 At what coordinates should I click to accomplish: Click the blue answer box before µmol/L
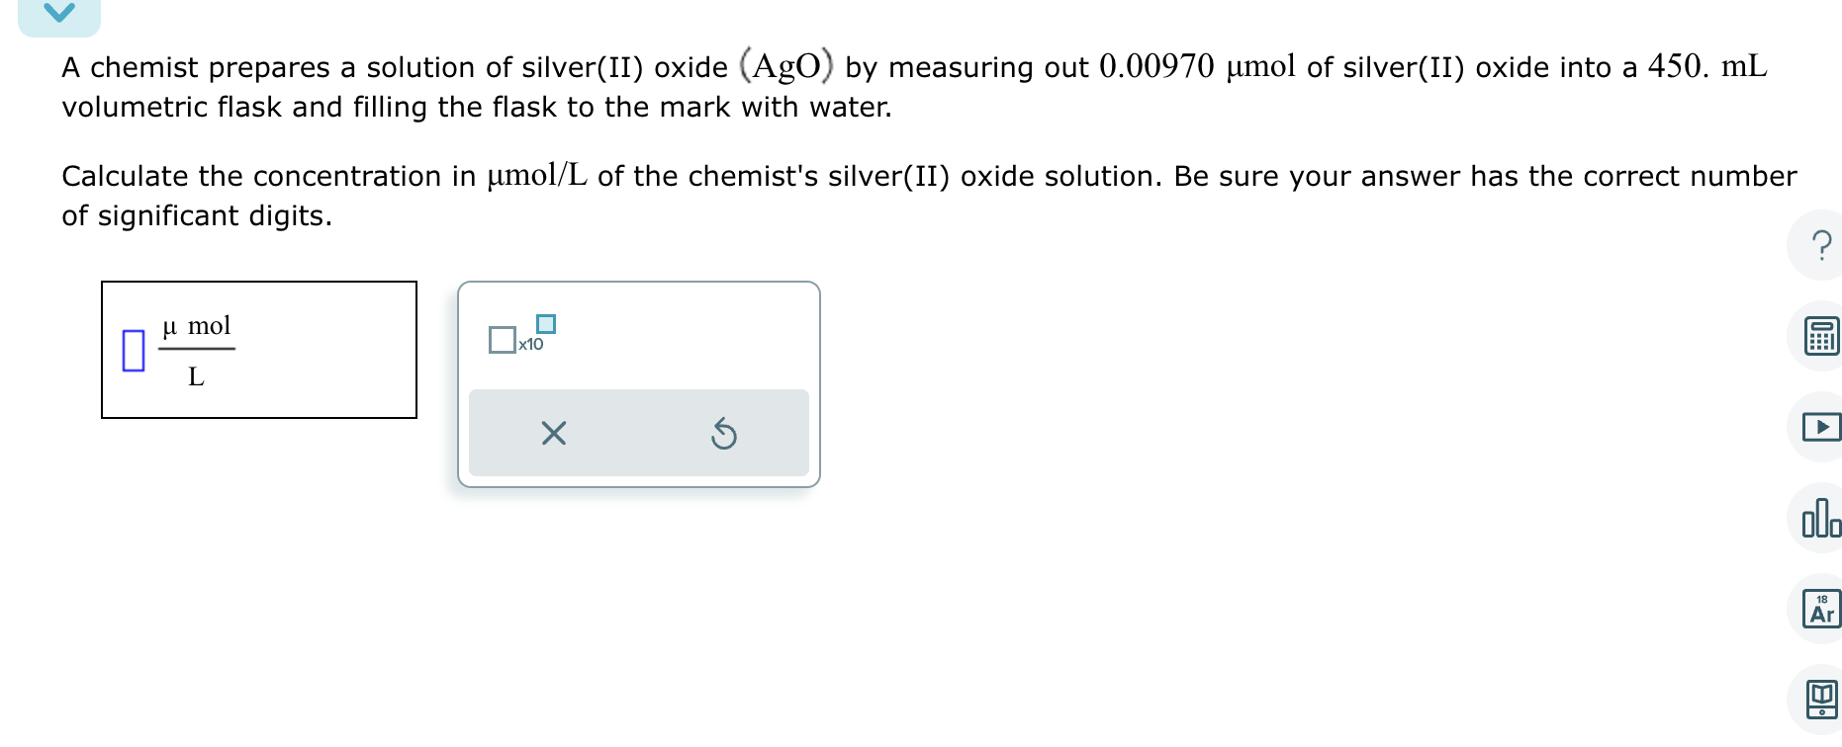click(x=135, y=349)
